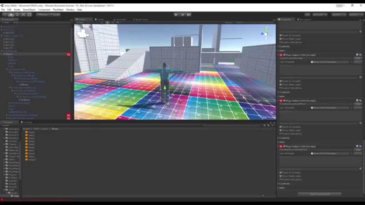Viewport: 365px width, 205px height.
Task: Click the Step frame button
Action: [188, 15]
